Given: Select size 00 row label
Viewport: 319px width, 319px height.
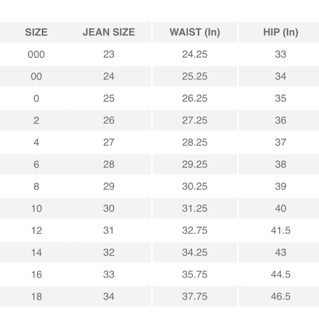Looking at the screenshot, I should point(36,76).
